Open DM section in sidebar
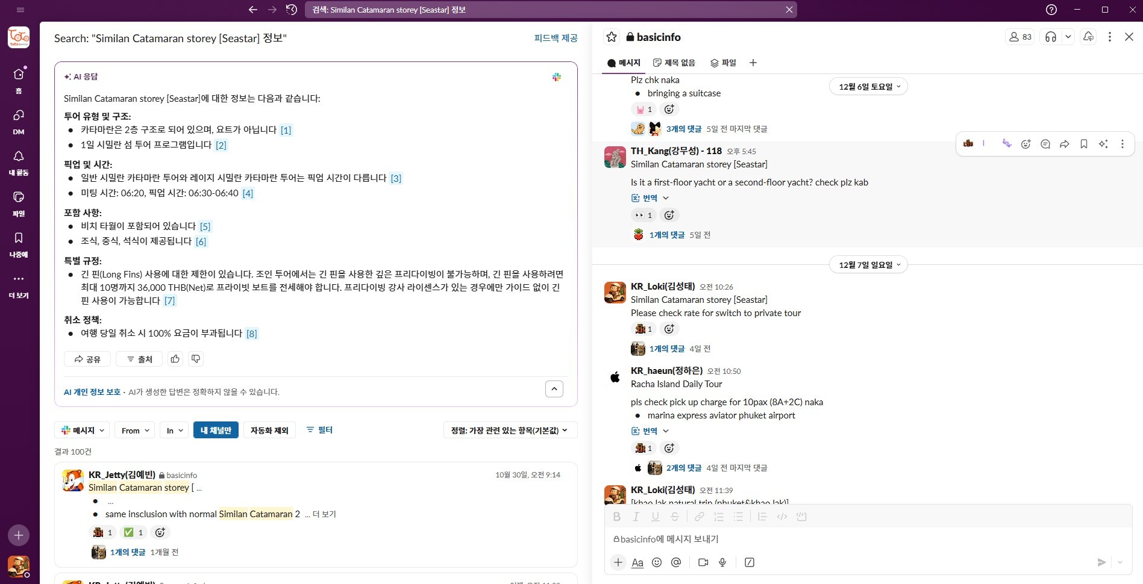The width and height of the screenshot is (1143, 584). click(x=19, y=121)
